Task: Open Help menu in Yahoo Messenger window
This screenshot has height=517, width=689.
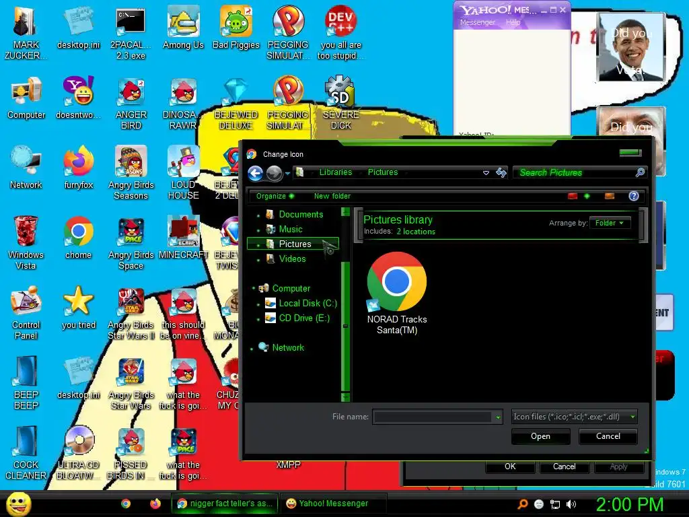Action: click(513, 22)
